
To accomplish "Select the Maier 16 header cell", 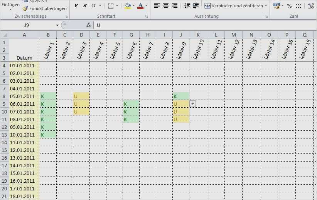I will pos(304,50).
